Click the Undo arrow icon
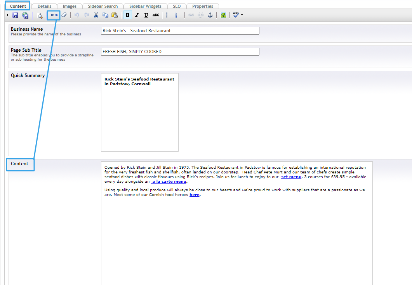The image size is (412, 285). [77, 15]
